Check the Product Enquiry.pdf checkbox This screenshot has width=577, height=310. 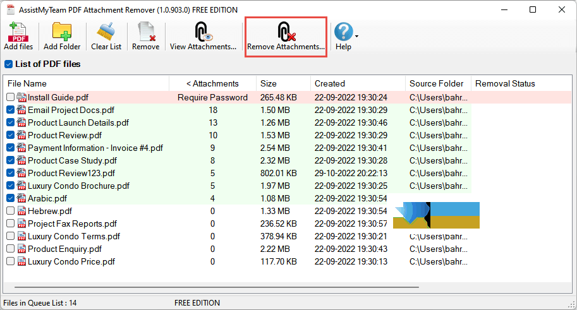tap(10, 249)
